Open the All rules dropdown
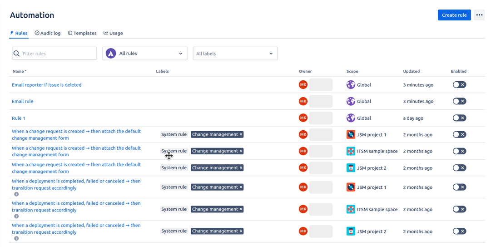 (x=145, y=54)
